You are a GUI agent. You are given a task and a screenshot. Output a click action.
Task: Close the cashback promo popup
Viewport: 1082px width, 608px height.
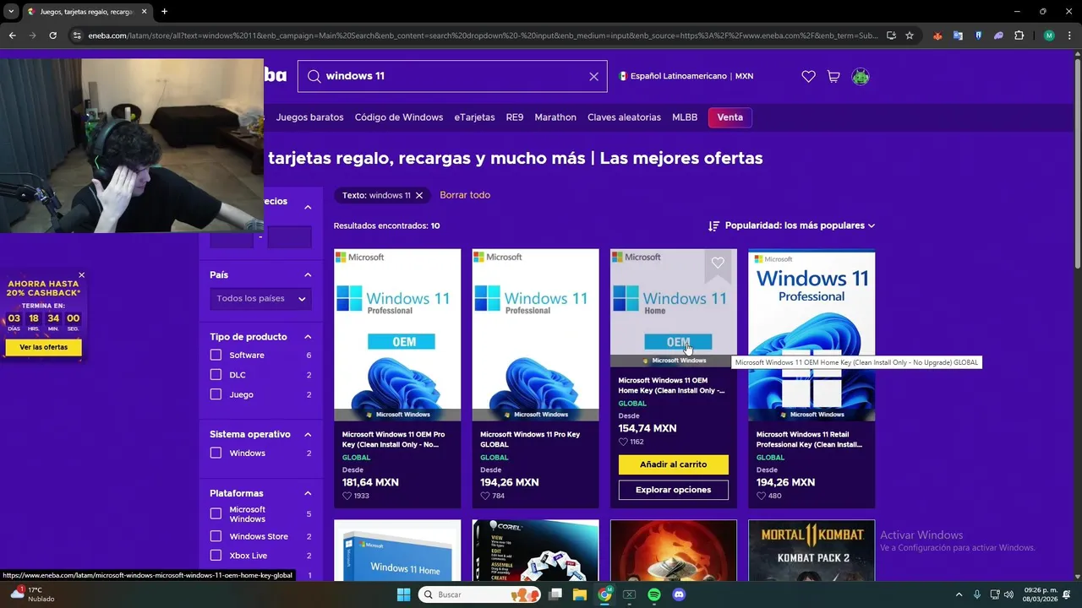pos(81,274)
